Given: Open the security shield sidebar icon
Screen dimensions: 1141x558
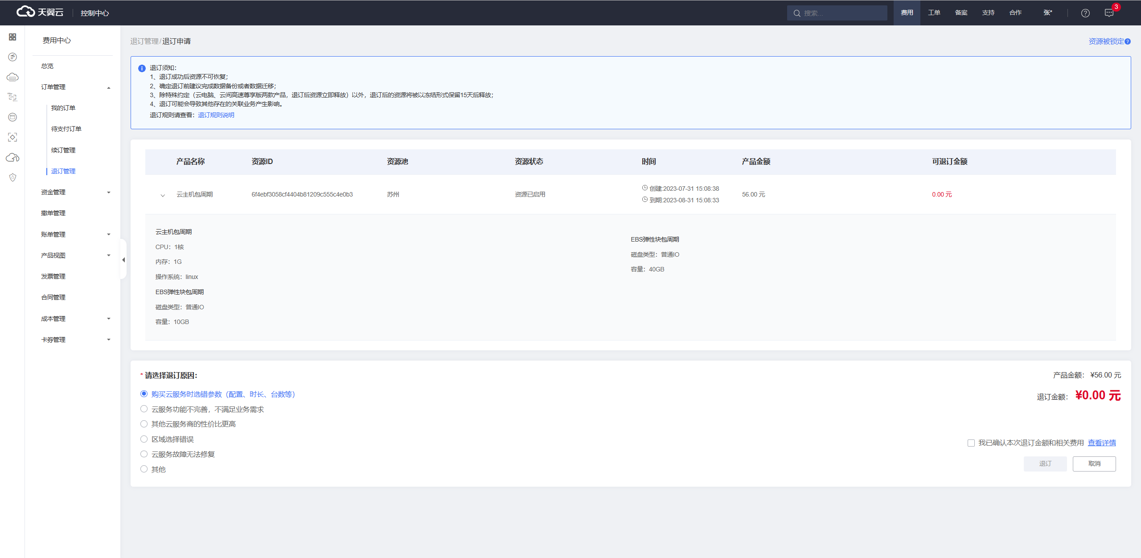Looking at the screenshot, I should tap(12, 177).
